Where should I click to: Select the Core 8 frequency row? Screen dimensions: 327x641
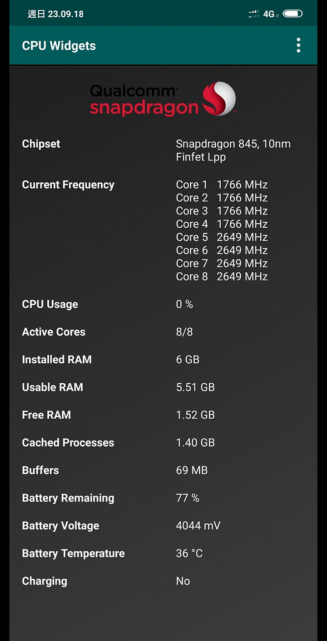coord(222,276)
